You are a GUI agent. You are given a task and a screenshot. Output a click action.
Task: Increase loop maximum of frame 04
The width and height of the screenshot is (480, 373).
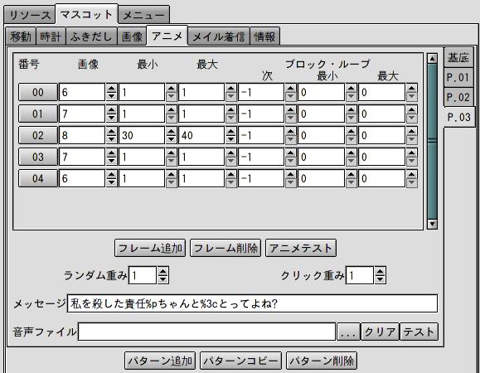coord(412,174)
